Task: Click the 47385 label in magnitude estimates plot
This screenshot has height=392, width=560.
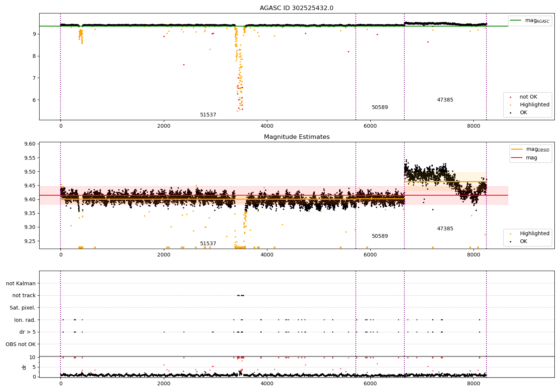Action: pos(445,229)
